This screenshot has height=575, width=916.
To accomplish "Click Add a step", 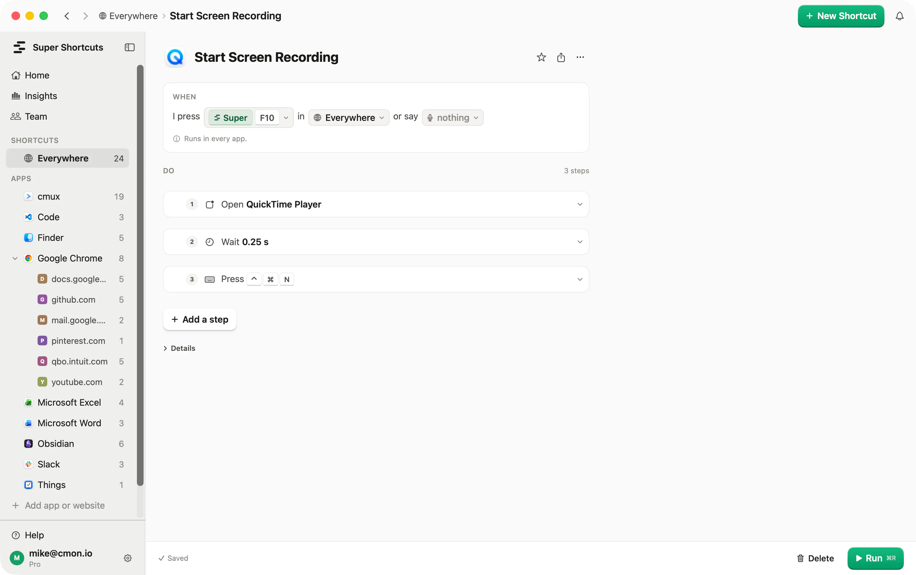I will point(200,319).
